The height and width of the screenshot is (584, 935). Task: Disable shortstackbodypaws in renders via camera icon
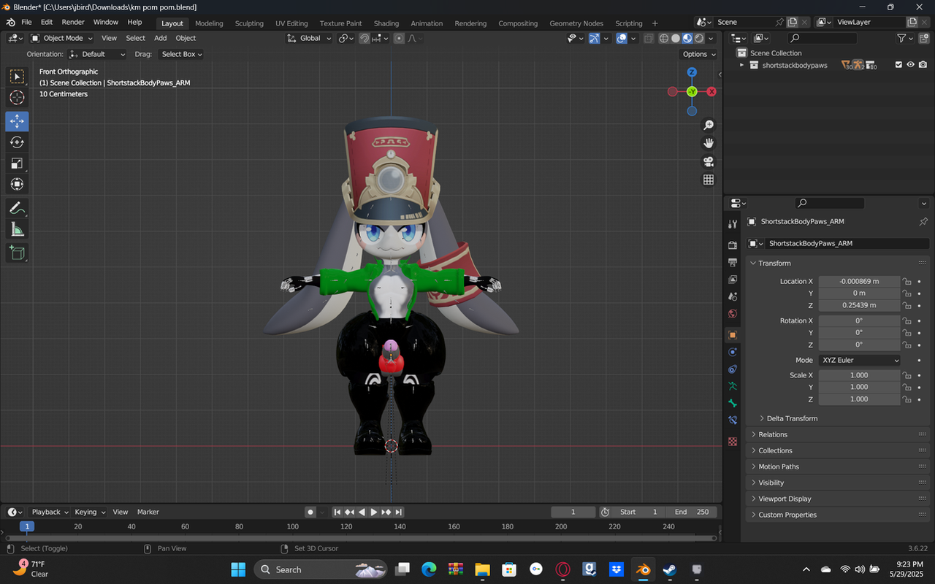[x=923, y=65]
